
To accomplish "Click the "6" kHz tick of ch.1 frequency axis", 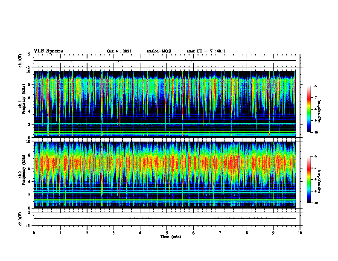I will click(30, 98).
